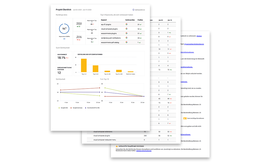Viewport: 258px width, 162px height.
Task: Click the welaunch.io logo icon
Action: tap(134, 10)
